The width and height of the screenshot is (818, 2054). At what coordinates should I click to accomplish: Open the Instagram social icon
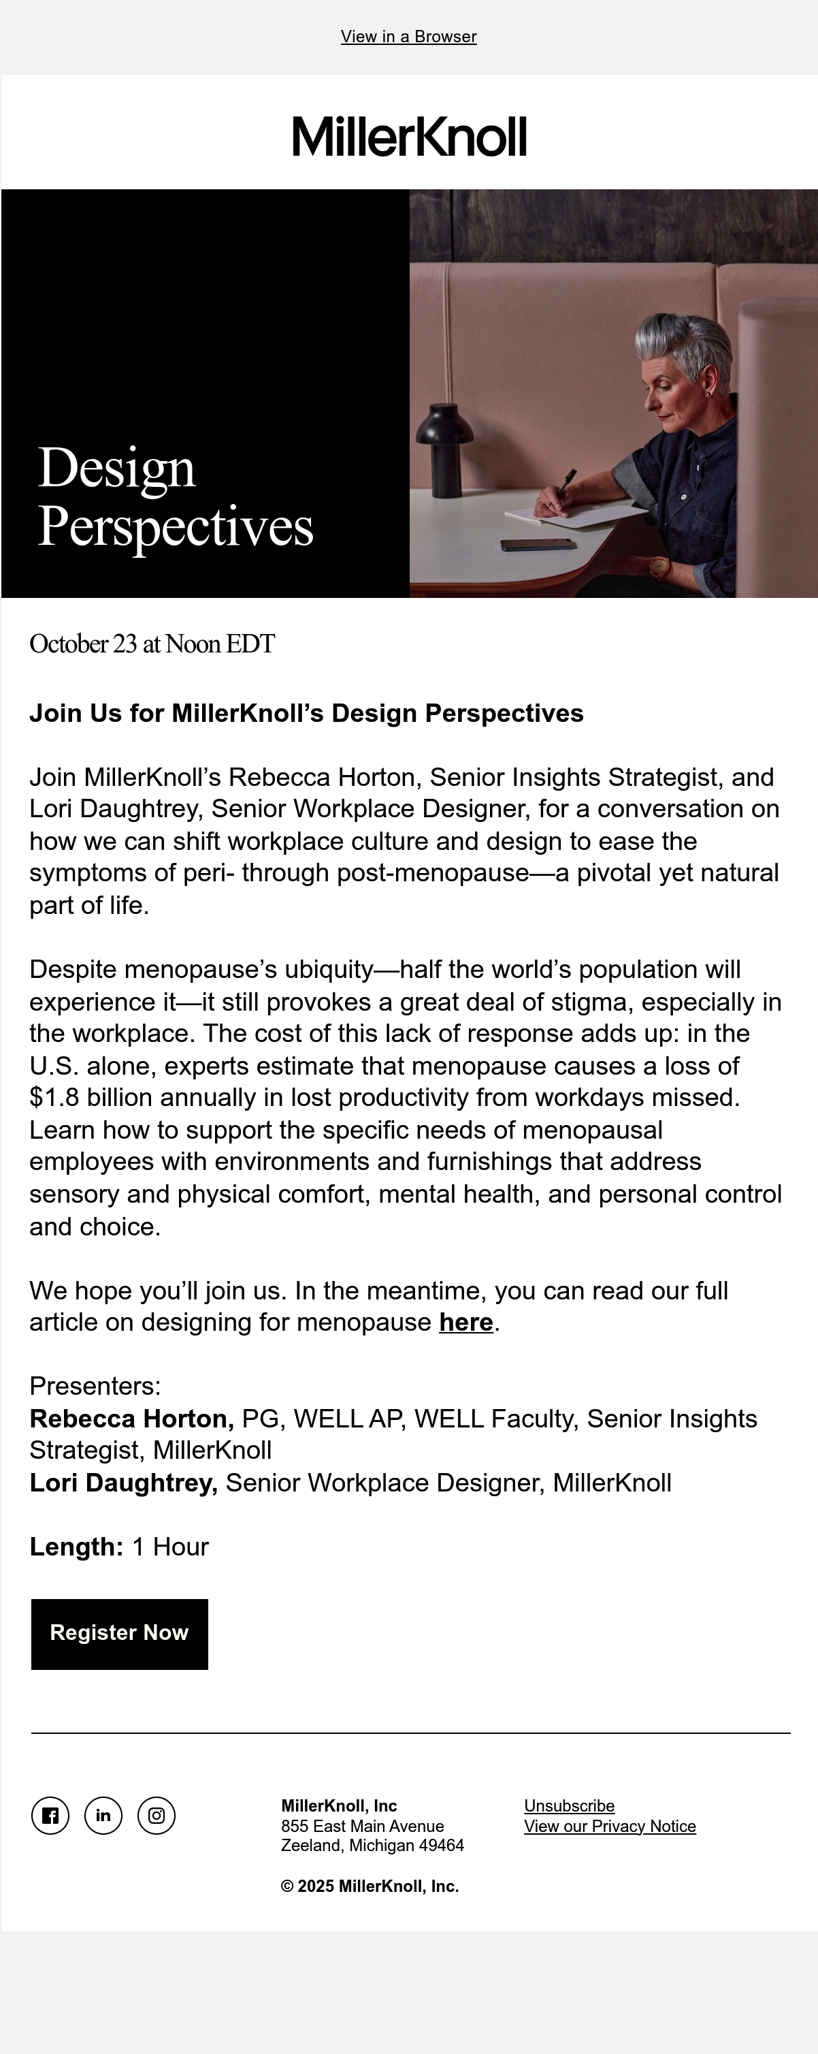tap(156, 1816)
